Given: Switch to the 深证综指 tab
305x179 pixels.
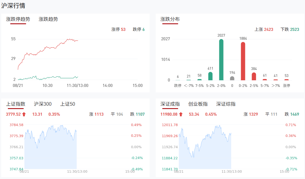Looking at the screenshot, I should point(226,104).
